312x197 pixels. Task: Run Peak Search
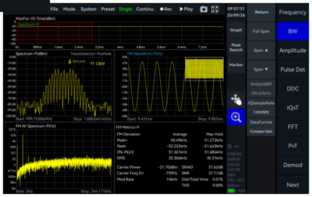pos(236,47)
